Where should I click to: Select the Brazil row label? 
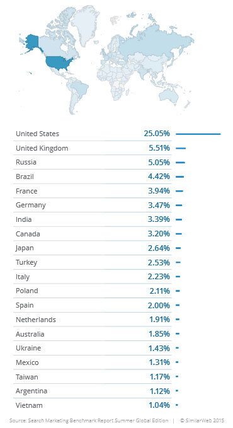25,176
